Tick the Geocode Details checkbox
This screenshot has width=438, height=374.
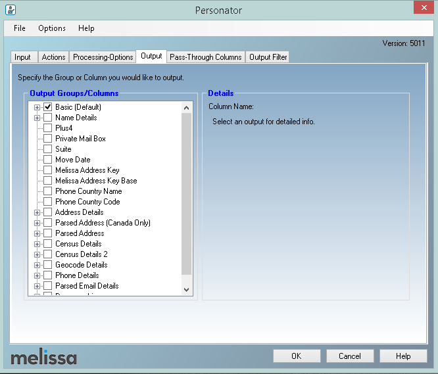pyautogui.click(x=48, y=265)
